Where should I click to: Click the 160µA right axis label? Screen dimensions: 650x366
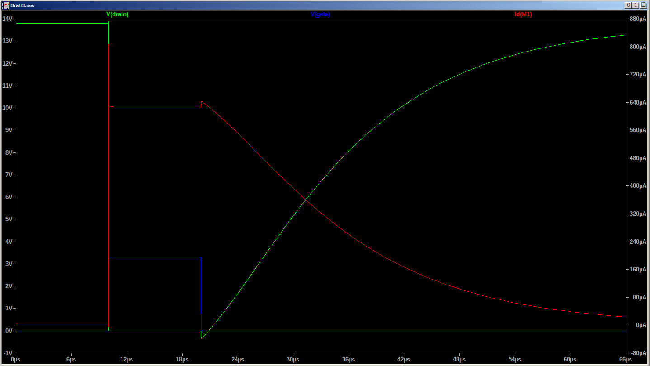(x=638, y=269)
